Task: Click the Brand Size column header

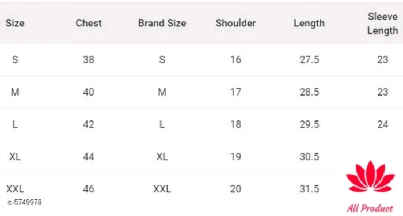Action: point(162,23)
